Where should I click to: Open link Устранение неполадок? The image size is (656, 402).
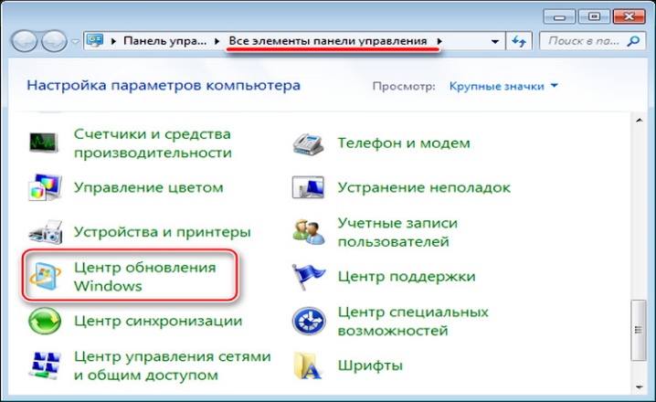pos(424,187)
